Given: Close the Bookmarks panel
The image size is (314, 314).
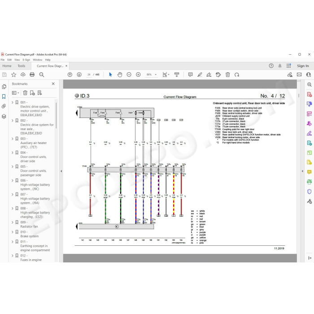Looking at the screenshot, I should pyautogui.click(x=53, y=84).
